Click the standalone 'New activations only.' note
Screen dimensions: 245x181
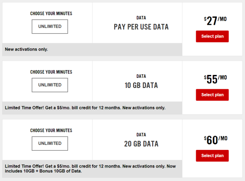[27, 49]
